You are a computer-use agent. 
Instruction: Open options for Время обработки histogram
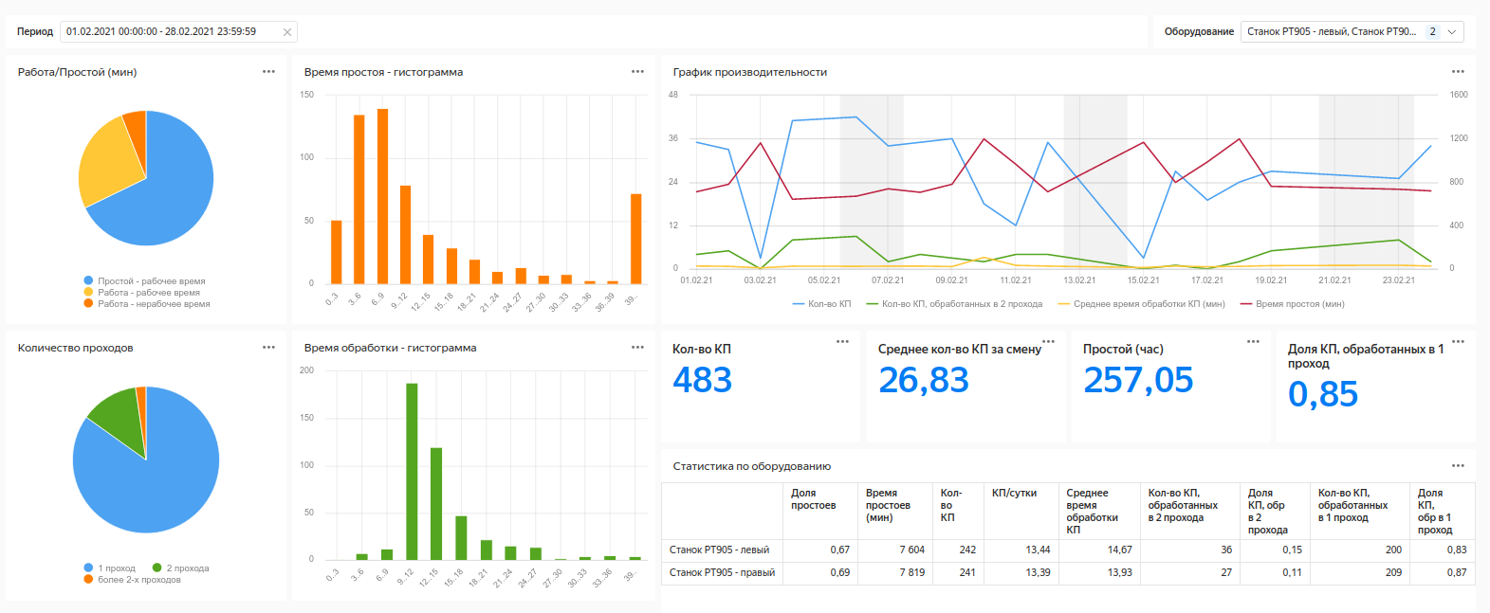pyautogui.click(x=637, y=348)
